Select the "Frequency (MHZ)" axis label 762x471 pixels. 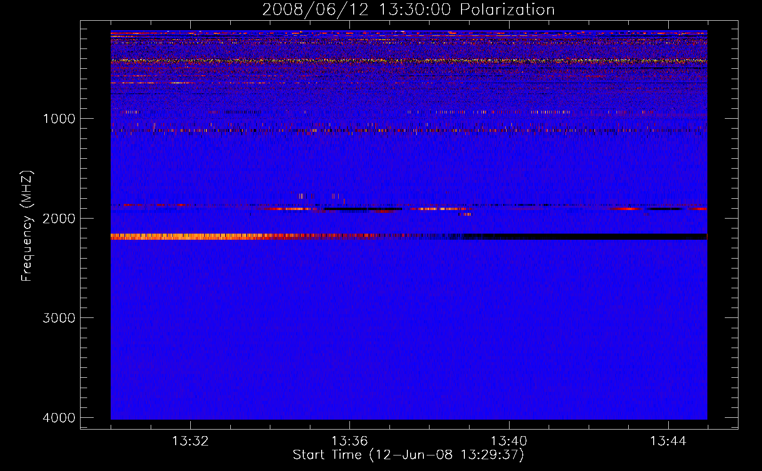(27, 226)
